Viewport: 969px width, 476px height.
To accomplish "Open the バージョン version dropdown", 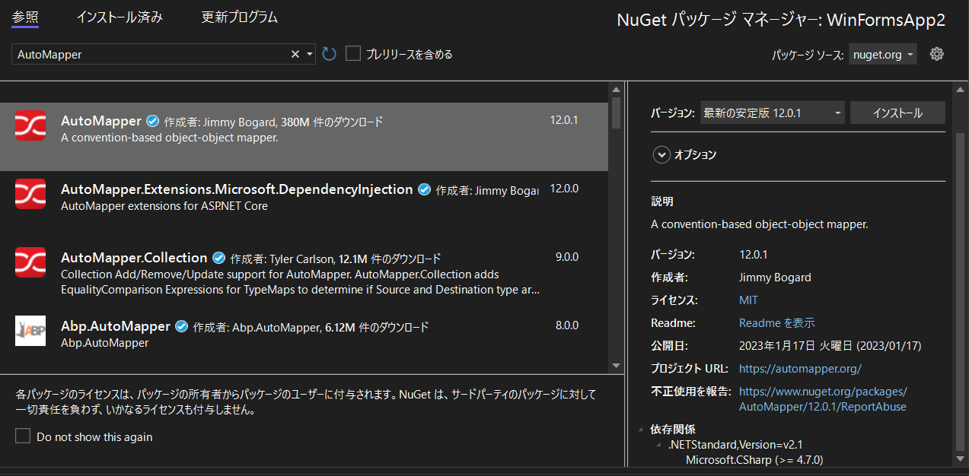I will pos(772,112).
